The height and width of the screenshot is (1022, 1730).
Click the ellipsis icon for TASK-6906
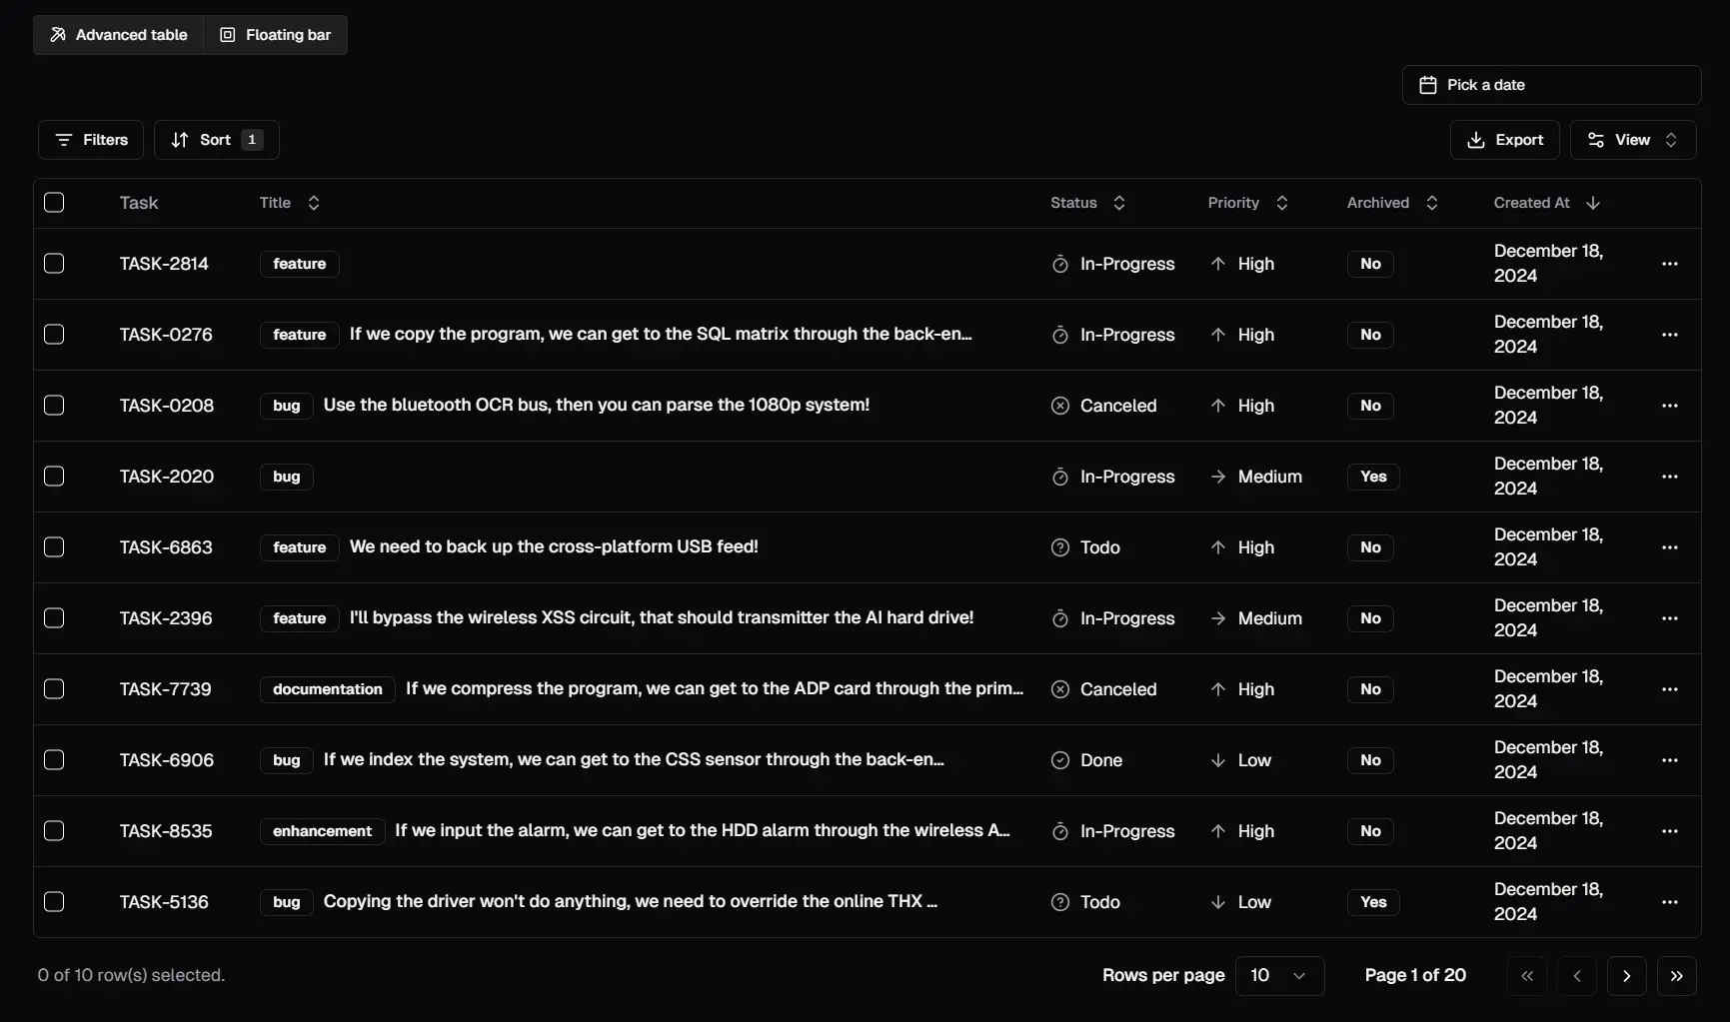pyautogui.click(x=1669, y=760)
